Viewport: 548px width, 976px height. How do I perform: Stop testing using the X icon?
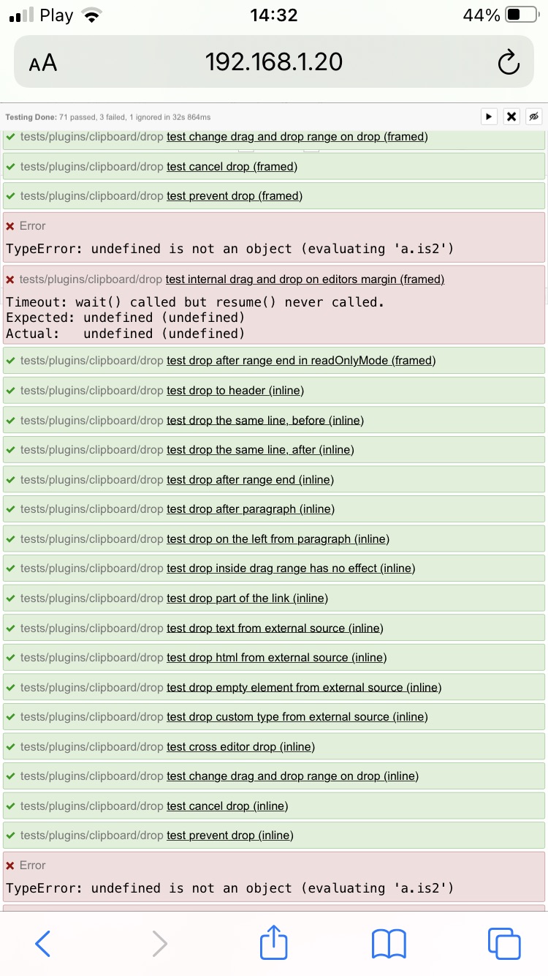coord(511,116)
